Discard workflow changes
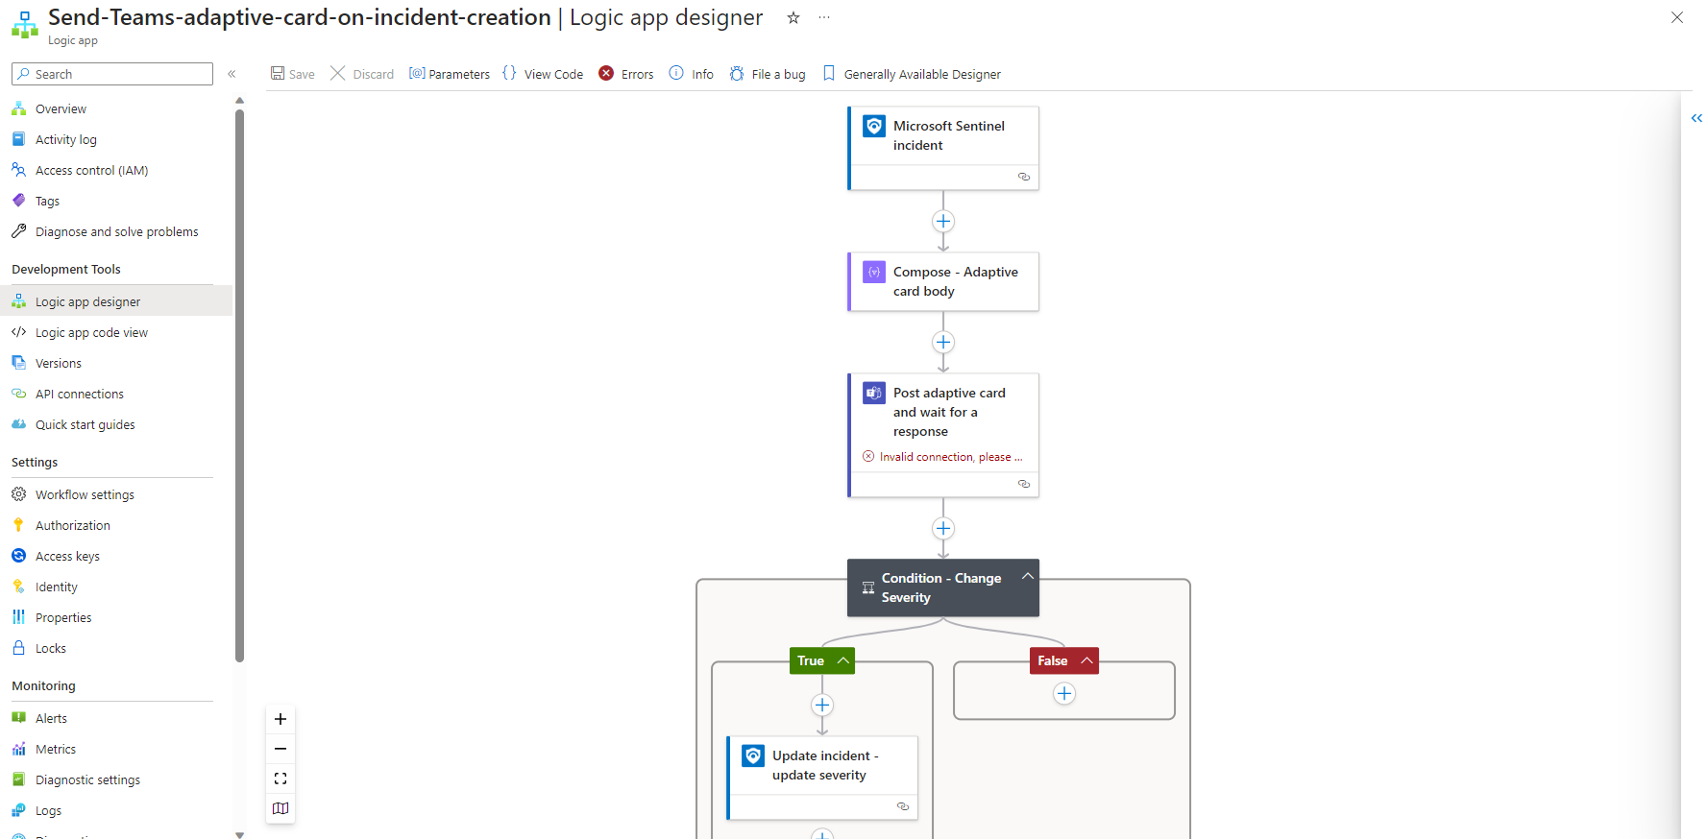1708x839 pixels. tap(362, 74)
